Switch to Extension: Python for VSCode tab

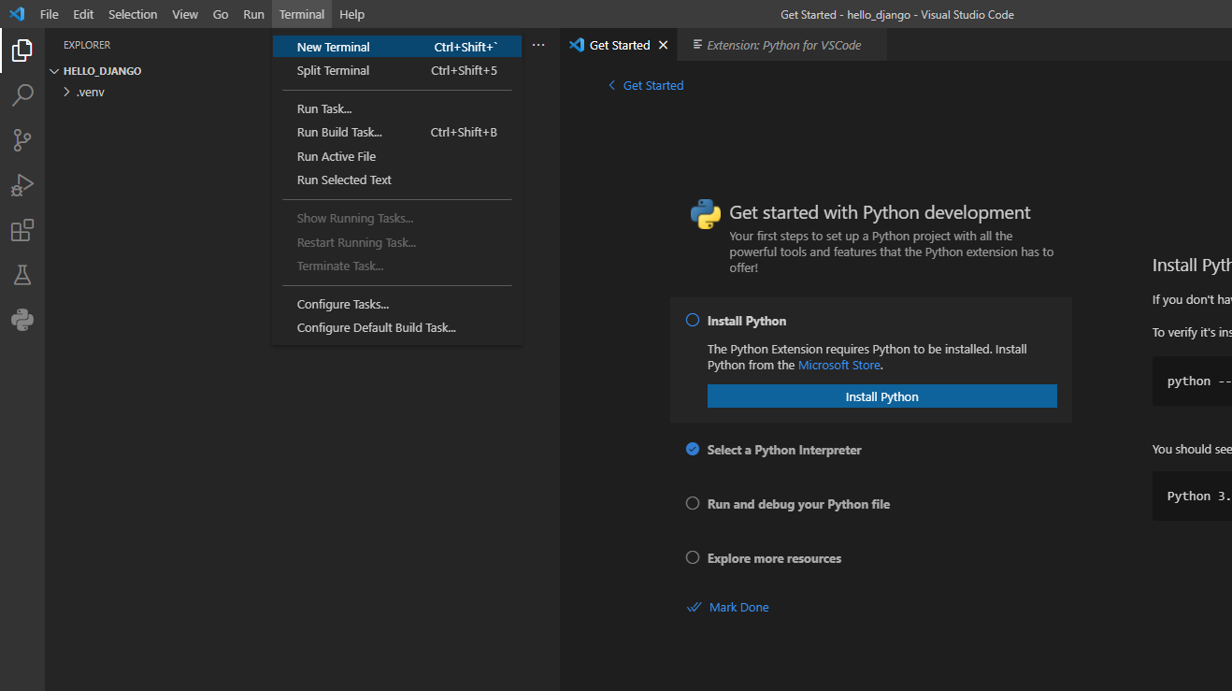tap(782, 45)
